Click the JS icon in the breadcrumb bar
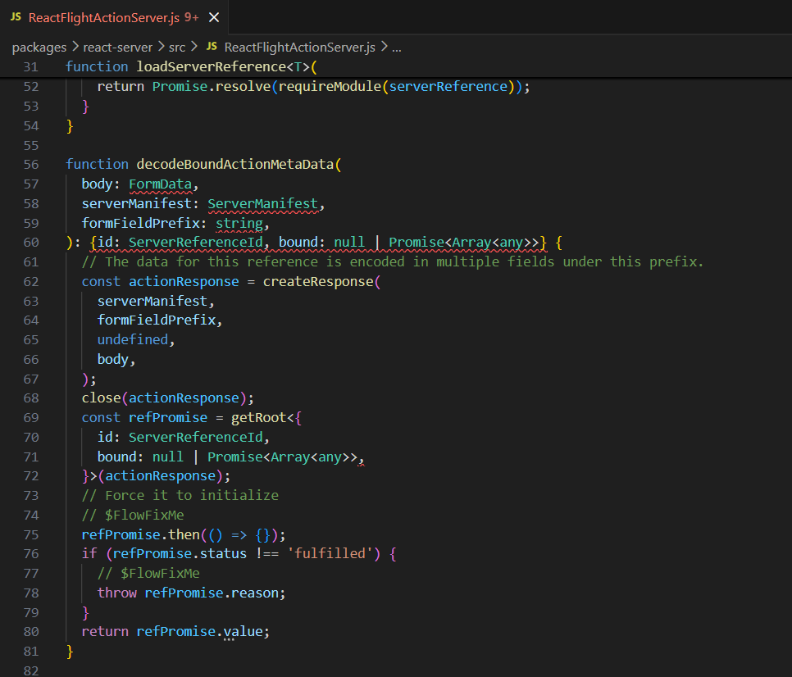 click(212, 48)
